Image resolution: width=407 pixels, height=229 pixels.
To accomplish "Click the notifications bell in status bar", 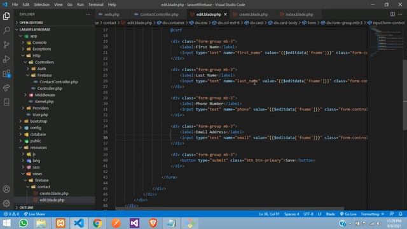I will 401,214.
